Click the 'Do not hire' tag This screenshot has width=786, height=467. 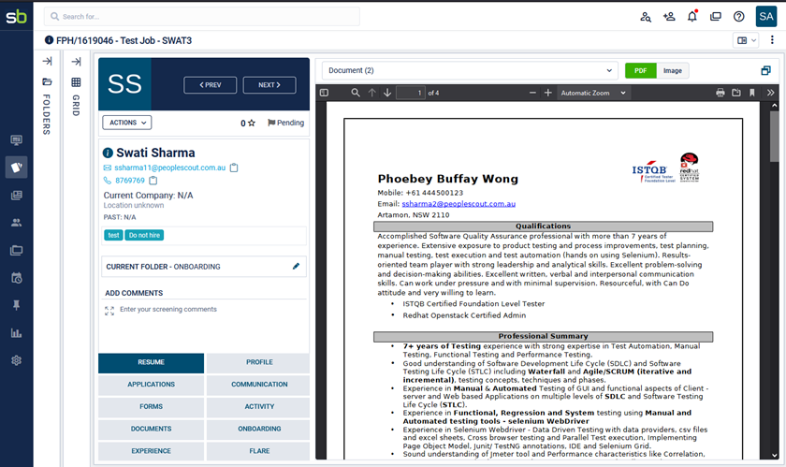tap(144, 235)
